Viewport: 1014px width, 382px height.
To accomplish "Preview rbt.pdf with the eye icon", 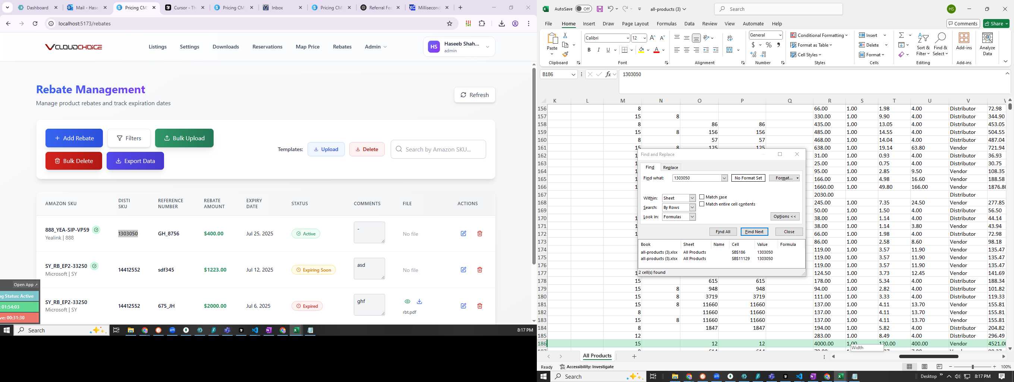I will (x=407, y=301).
